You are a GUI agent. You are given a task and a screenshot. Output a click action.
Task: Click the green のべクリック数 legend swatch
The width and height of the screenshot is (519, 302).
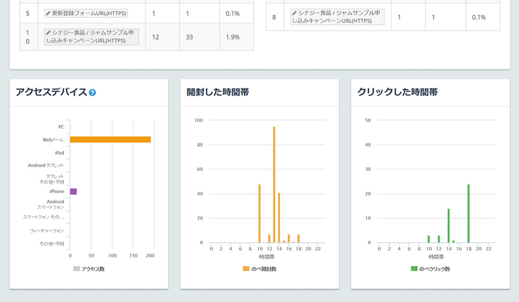pyautogui.click(x=414, y=268)
